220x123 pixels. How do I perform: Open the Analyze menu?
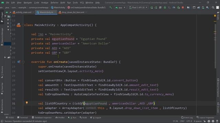(x=45, y=3)
